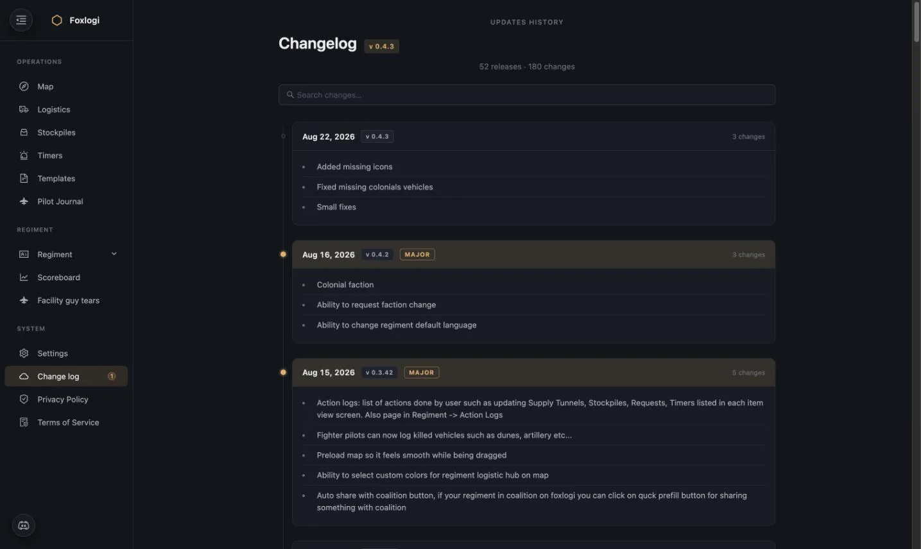
Task: Expand the Regiment submenu chevron
Action: point(114,254)
